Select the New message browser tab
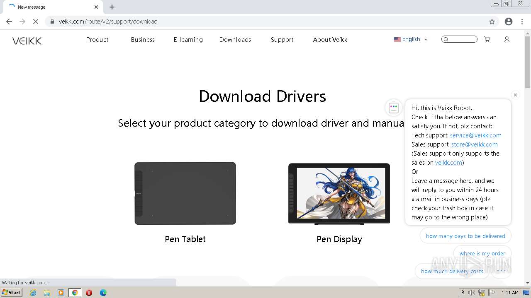531x298 pixels. pyautogui.click(x=53, y=7)
